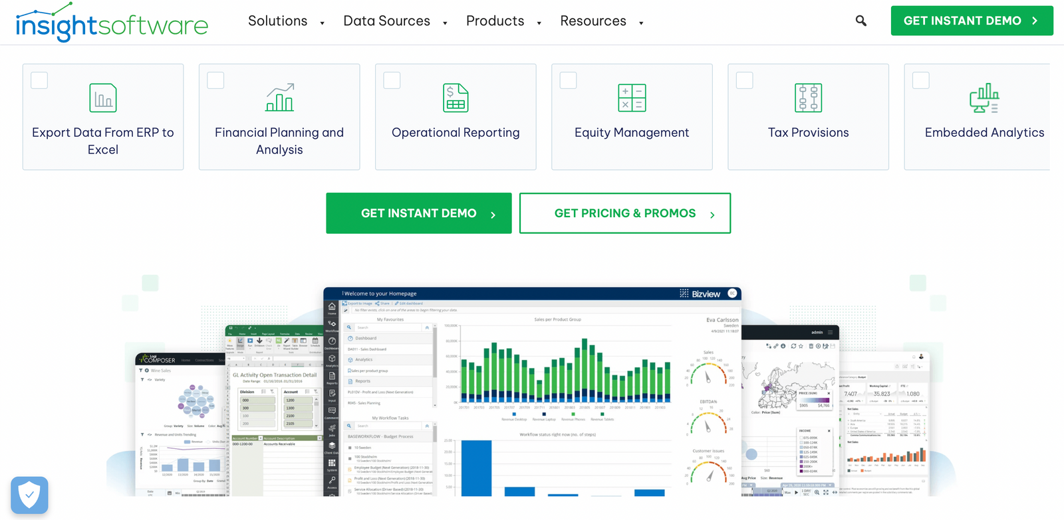Click the Financial Planning growth chart icon

point(279,98)
